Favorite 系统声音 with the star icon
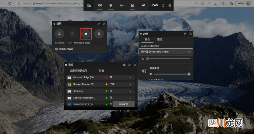Viewport: 254px width, 134px height. 189,68
